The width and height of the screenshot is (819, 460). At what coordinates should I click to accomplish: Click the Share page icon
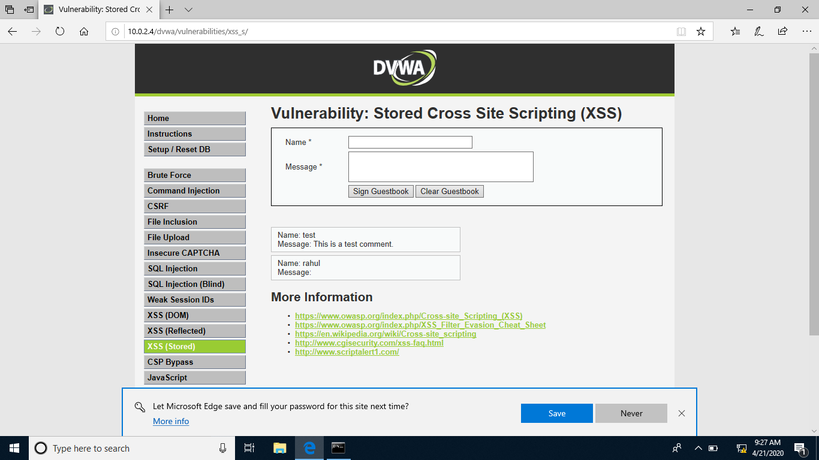tap(782, 31)
